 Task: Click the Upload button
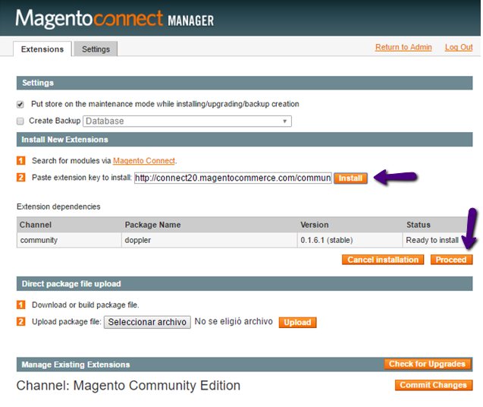click(x=297, y=323)
